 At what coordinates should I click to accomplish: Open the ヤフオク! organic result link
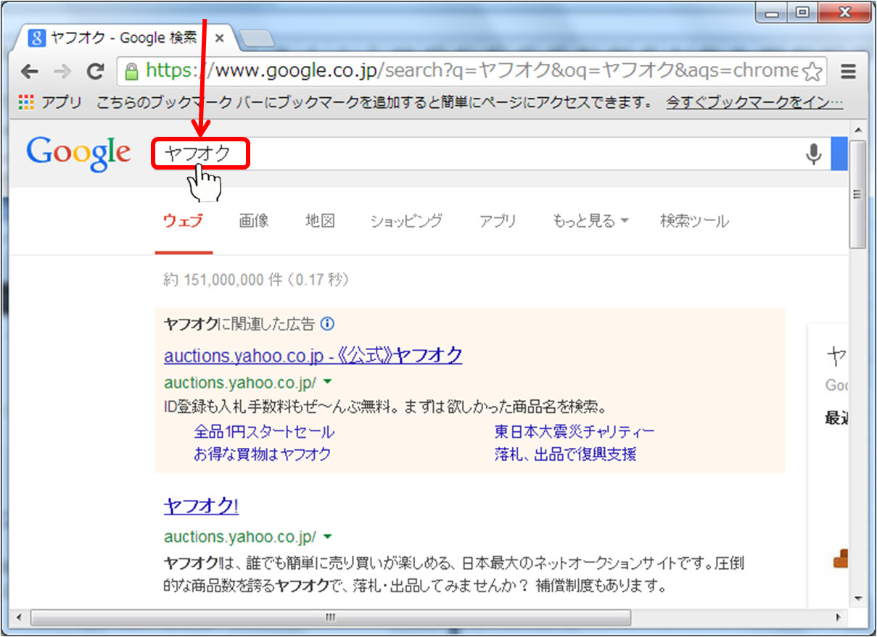[201, 506]
